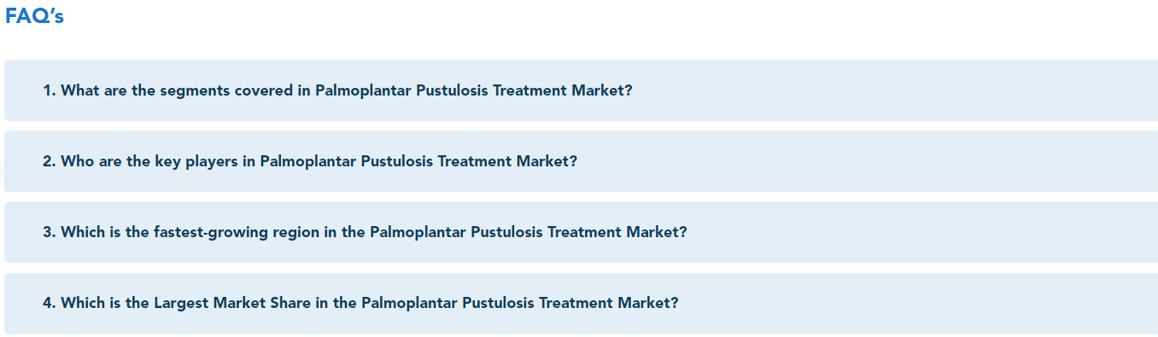Click the blank area of the Largest Market Share row
This screenshot has height=337, width=1158.
[x=918, y=303]
